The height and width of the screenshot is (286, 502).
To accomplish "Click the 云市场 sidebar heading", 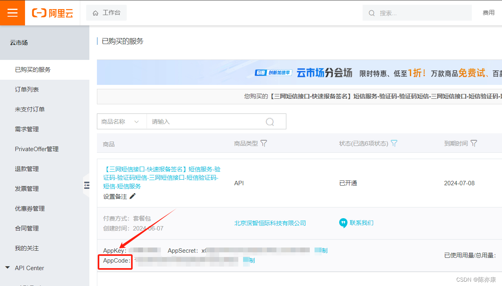I will (x=19, y=43).
